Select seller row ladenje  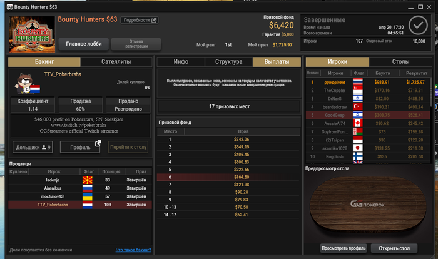click(x=80, y=180)
